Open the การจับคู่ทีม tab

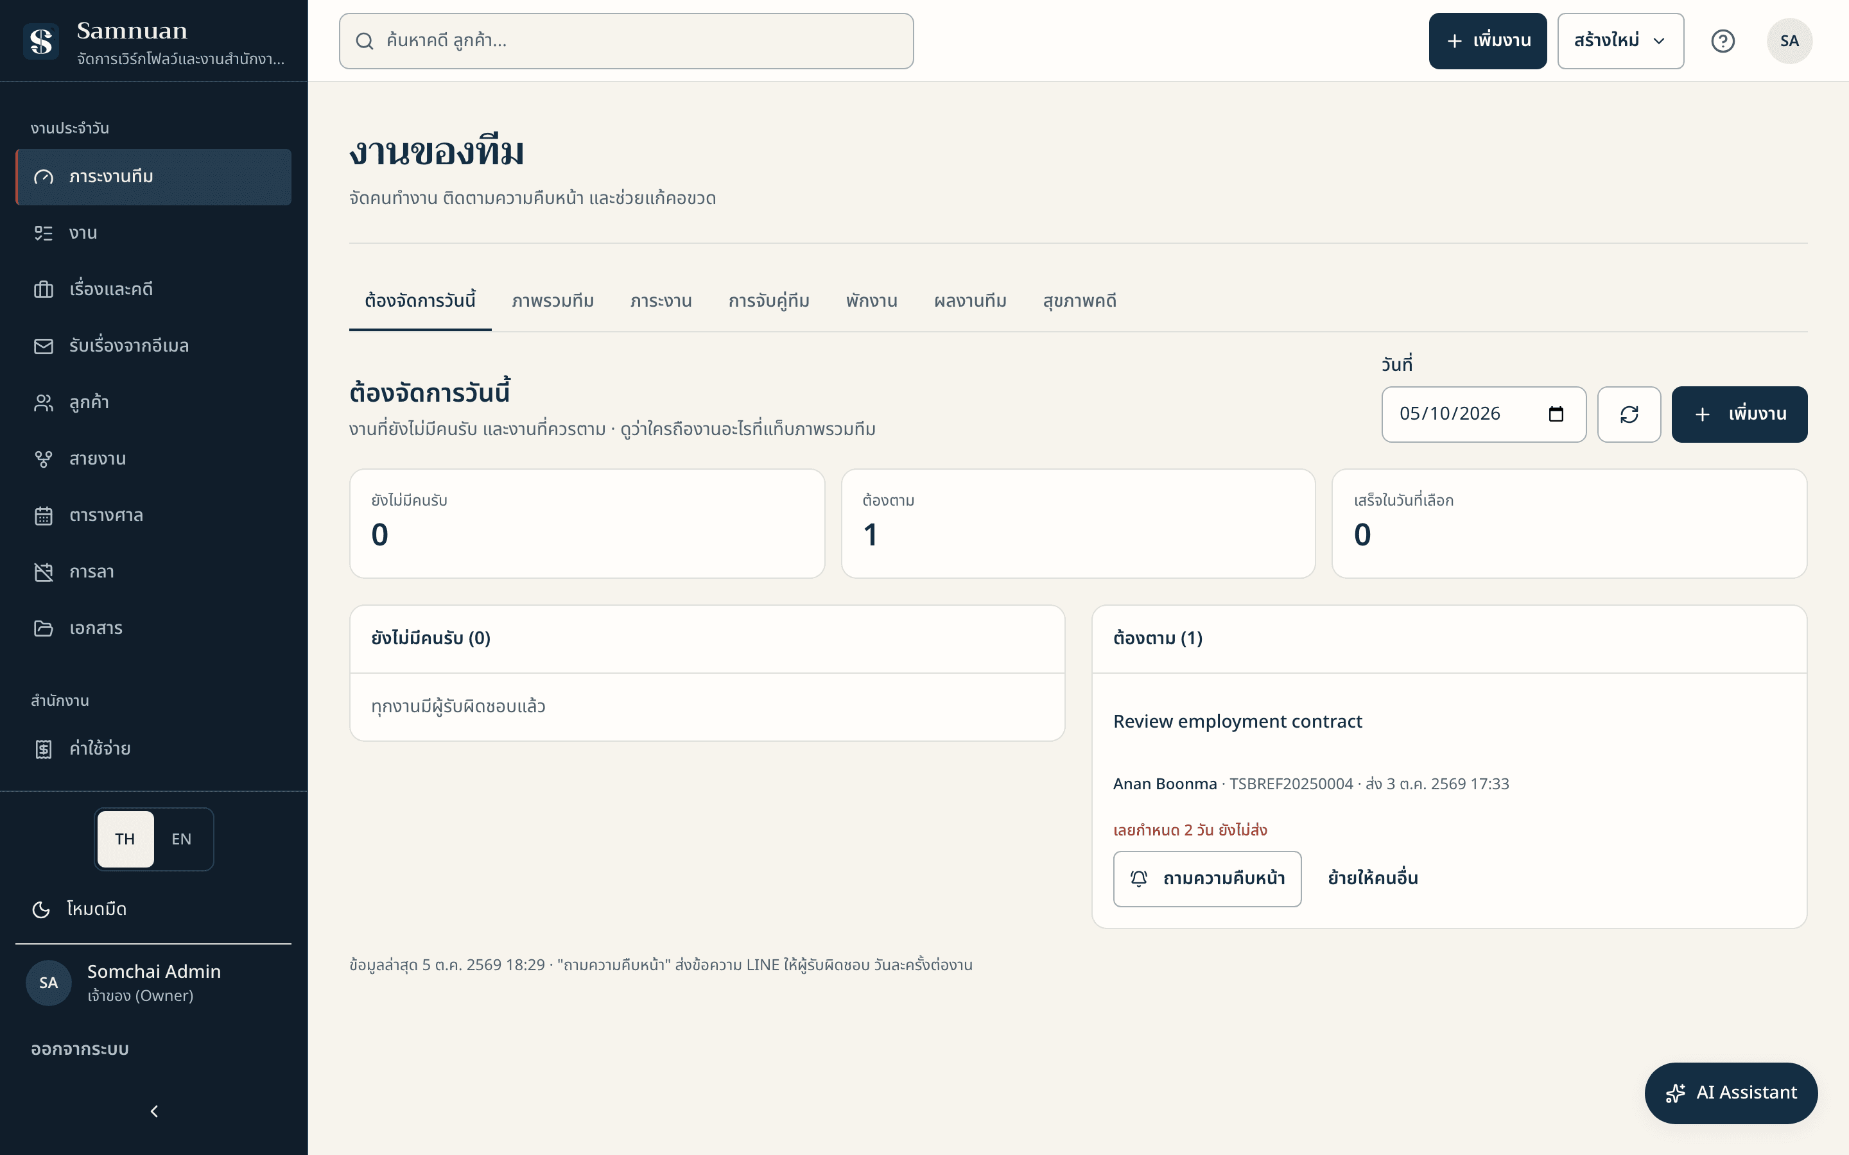(768, 302)
